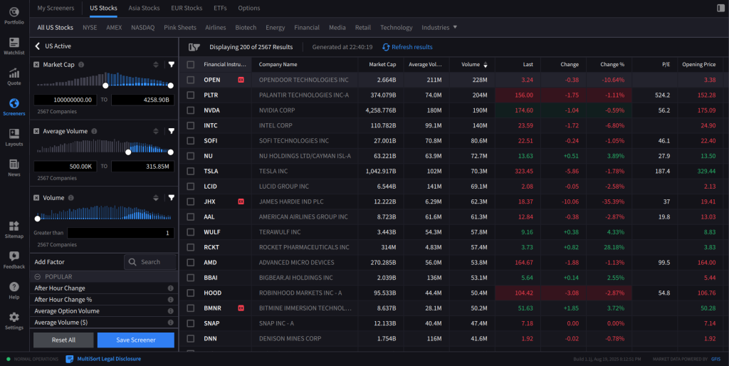Image resolution: width=729 pixels, height=366 pixels.
Task: Click the Add Factor search field
Action: [150, 262]
